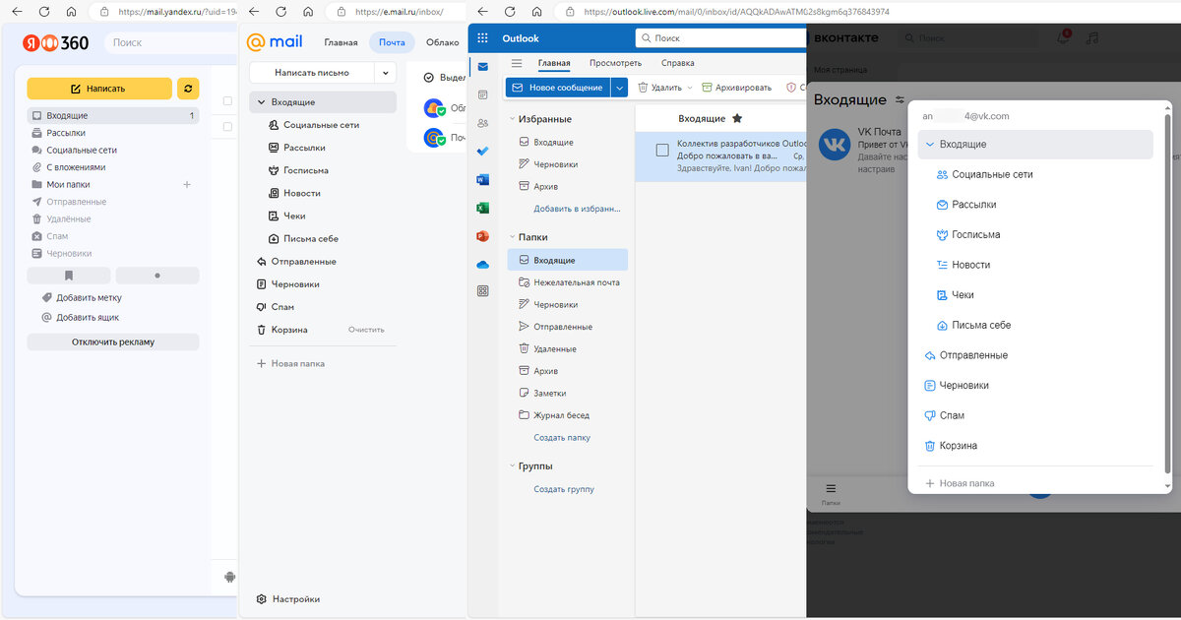
Task: Switch to the Справка tab in Outlook
Action: coord(678,63)
